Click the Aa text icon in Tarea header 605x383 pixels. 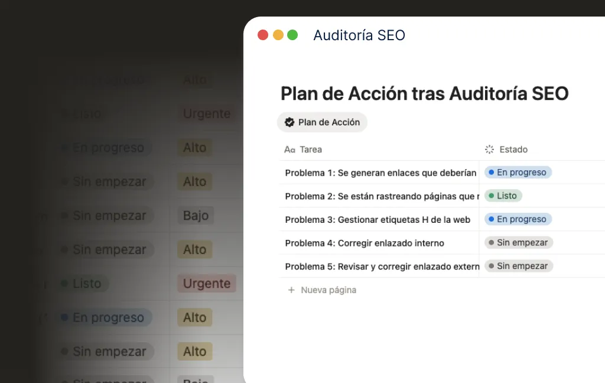point(290,150)
